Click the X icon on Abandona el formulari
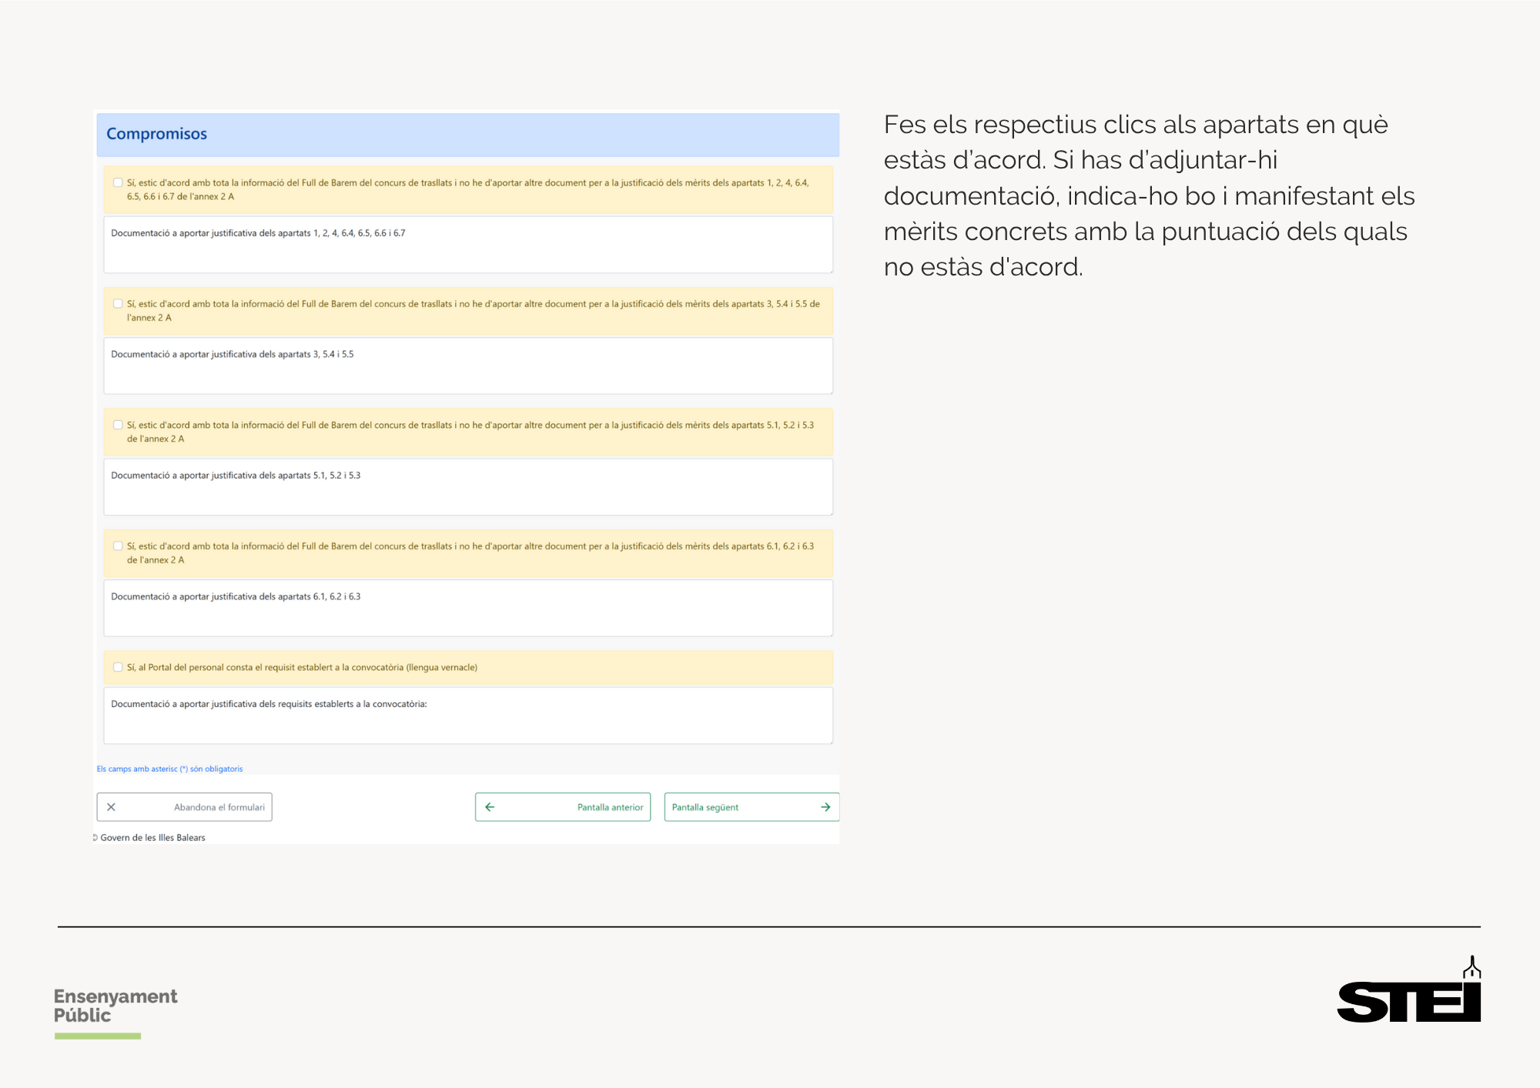 [111, 807]
